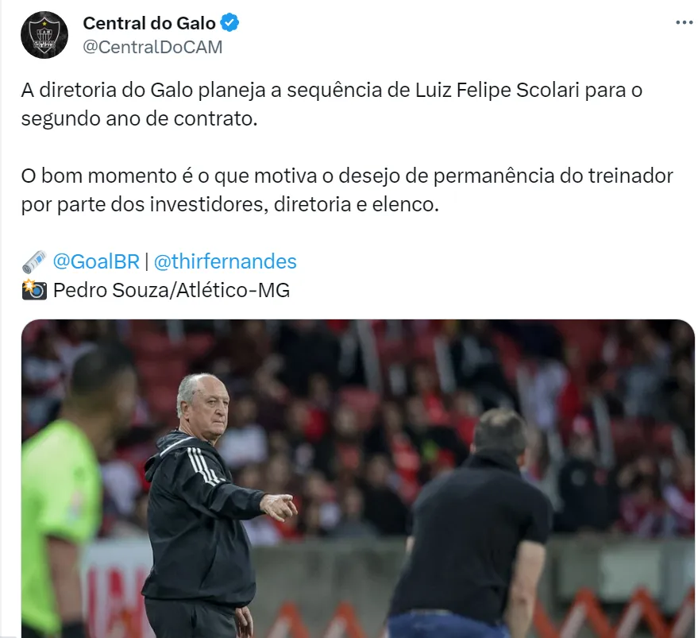
Task: Click the coach's pointing hand in photo
Action: click(279, 507)
